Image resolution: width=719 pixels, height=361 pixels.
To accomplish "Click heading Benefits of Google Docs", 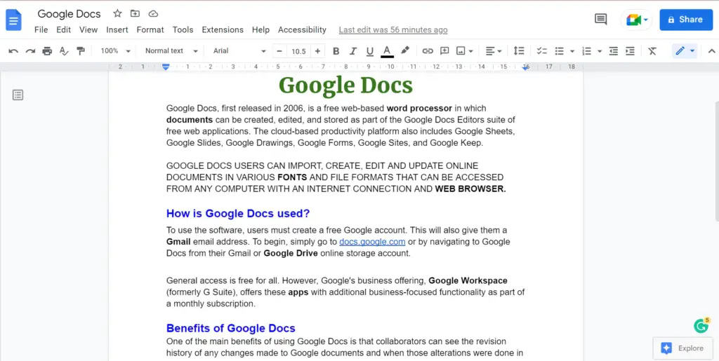I will 230,328.
